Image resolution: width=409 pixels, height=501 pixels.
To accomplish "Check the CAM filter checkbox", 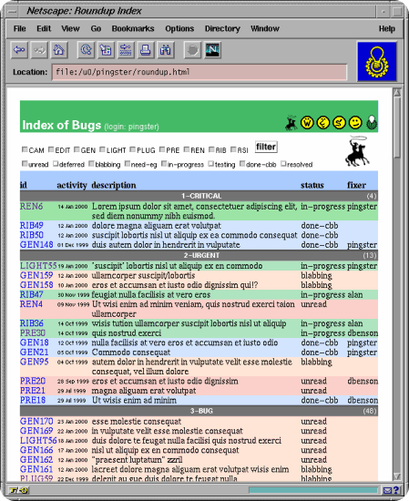I will pyautogui.click(x=25, y=149).
